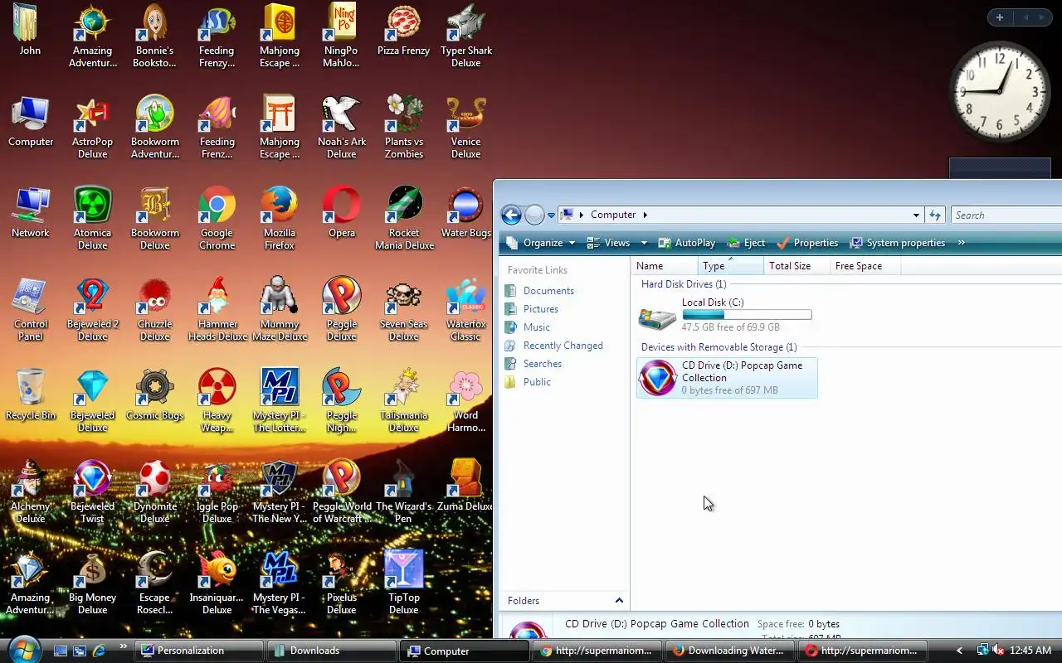Click the taskbar clock 12:45 AM

(x=1030, y=651)
